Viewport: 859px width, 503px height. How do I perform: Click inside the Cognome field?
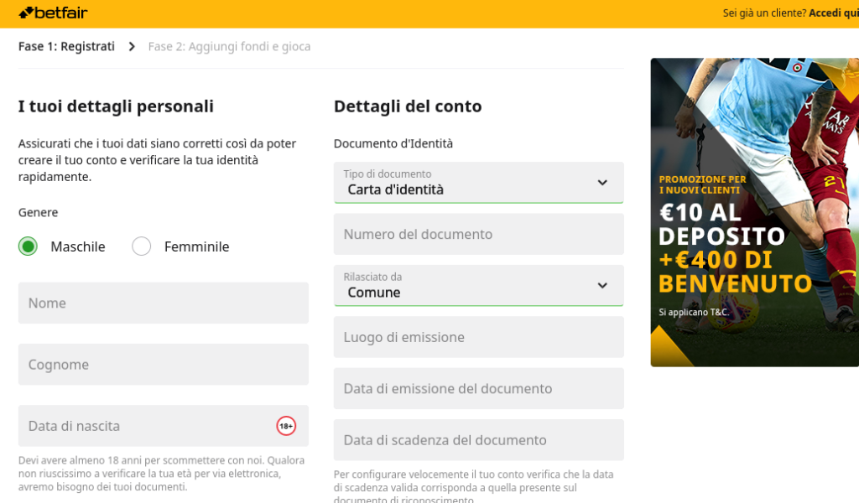click(x=163, y=364)
